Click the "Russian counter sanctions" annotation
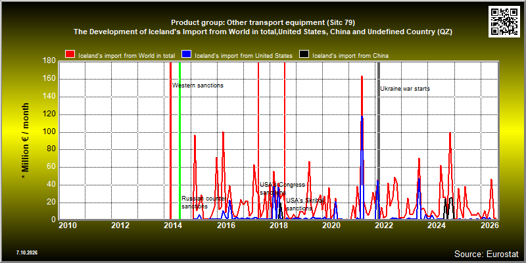The image size is (526, 263). (203, 203)
